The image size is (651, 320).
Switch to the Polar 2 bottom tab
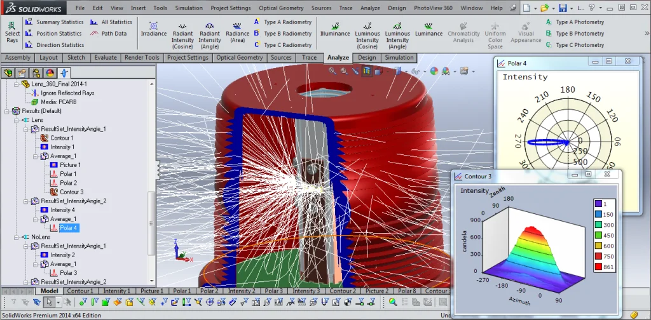(209, 291)
